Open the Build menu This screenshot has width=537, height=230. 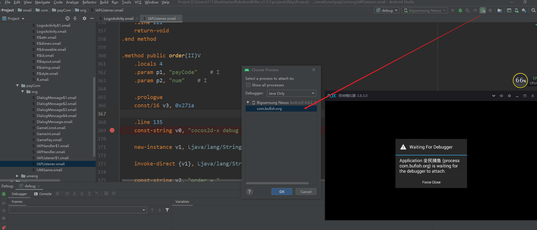pos(104,2)
